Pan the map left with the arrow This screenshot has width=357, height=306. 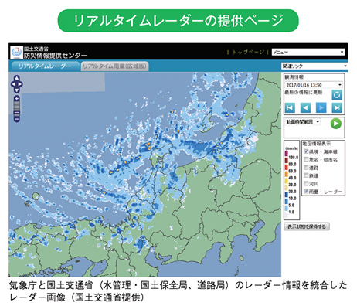[x=13, y=84]
